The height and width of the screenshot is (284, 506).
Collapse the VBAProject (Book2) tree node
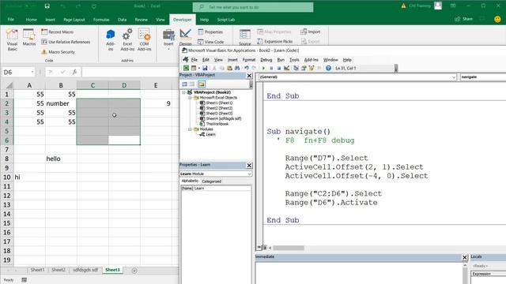(x=183, y=92)
